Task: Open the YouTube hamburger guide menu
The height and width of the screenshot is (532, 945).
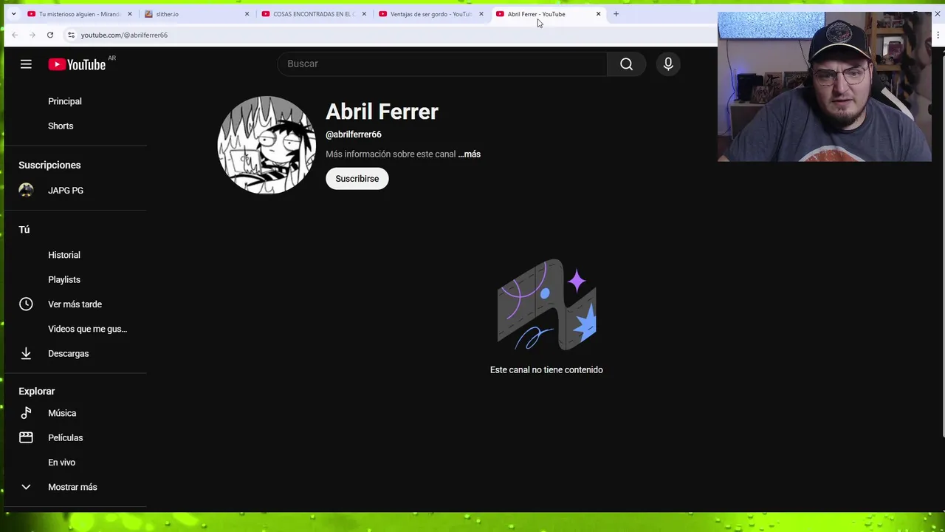Action: tap(26, 64)
